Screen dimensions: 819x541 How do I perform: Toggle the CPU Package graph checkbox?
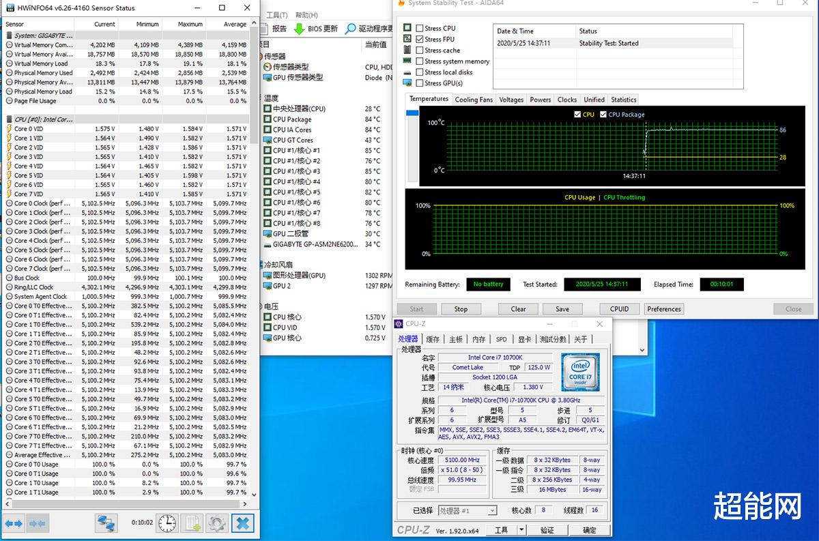tap(603, 115)
